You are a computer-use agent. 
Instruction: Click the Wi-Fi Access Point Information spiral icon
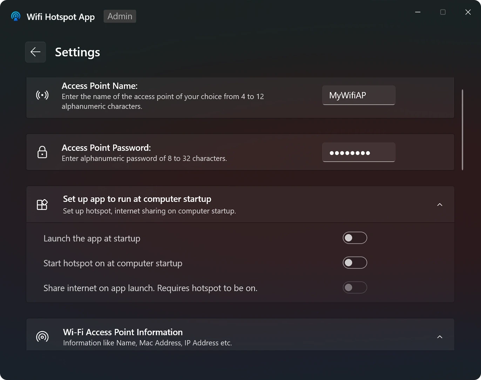pos(42,336)
